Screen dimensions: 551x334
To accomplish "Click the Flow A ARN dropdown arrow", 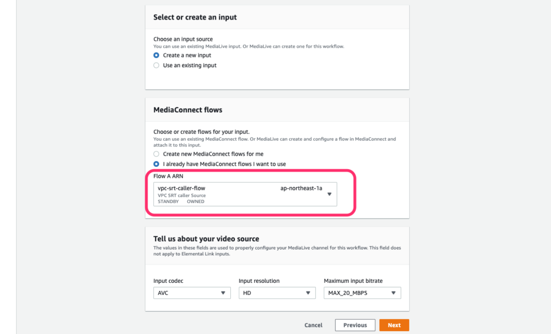I will click(329, 195).
